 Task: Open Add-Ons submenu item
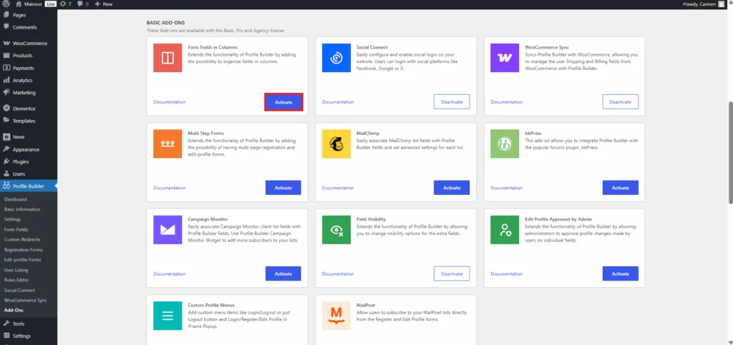click(x=14, y=310)
